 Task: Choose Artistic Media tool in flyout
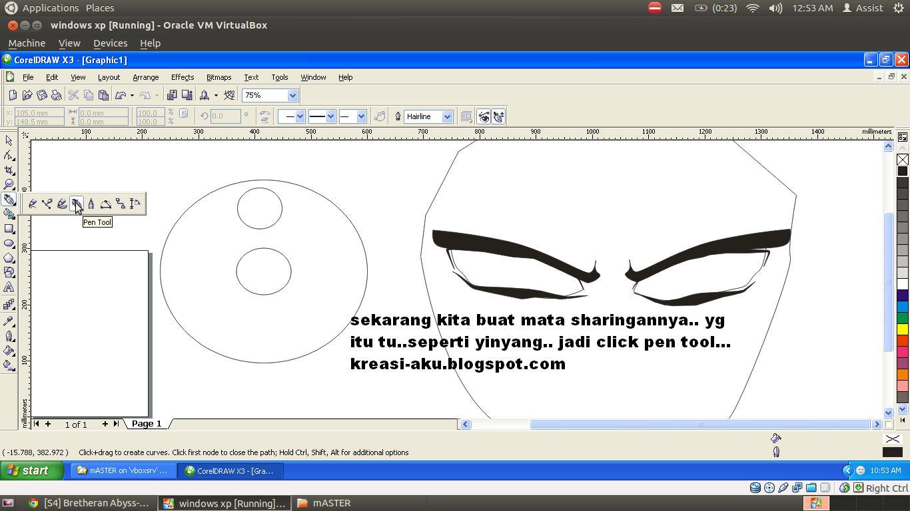[x=62, y=204]
